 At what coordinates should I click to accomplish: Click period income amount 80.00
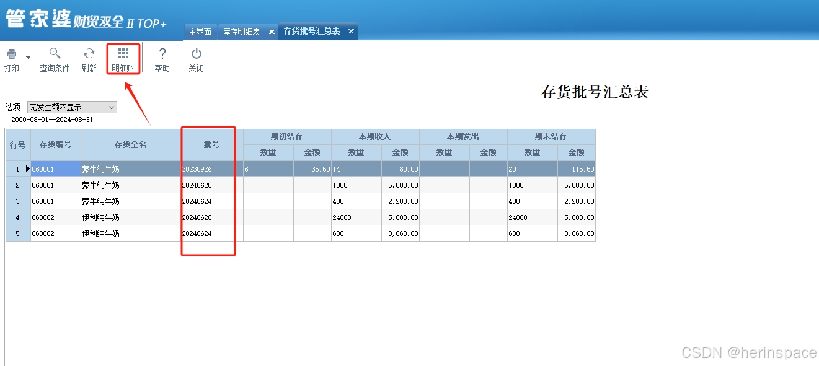pyautogui.click(x=401, y=169)
